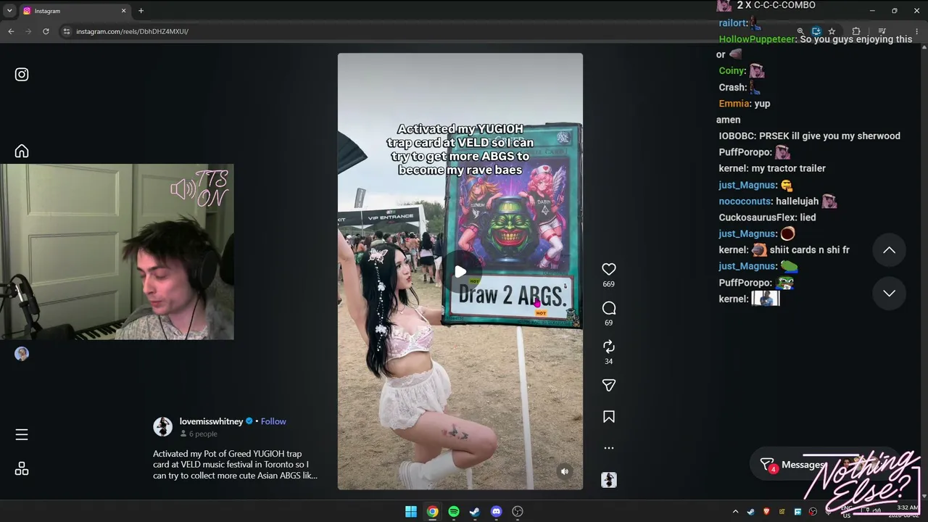
Task: Go back one page in browser
Action: (x=11, y=31)
